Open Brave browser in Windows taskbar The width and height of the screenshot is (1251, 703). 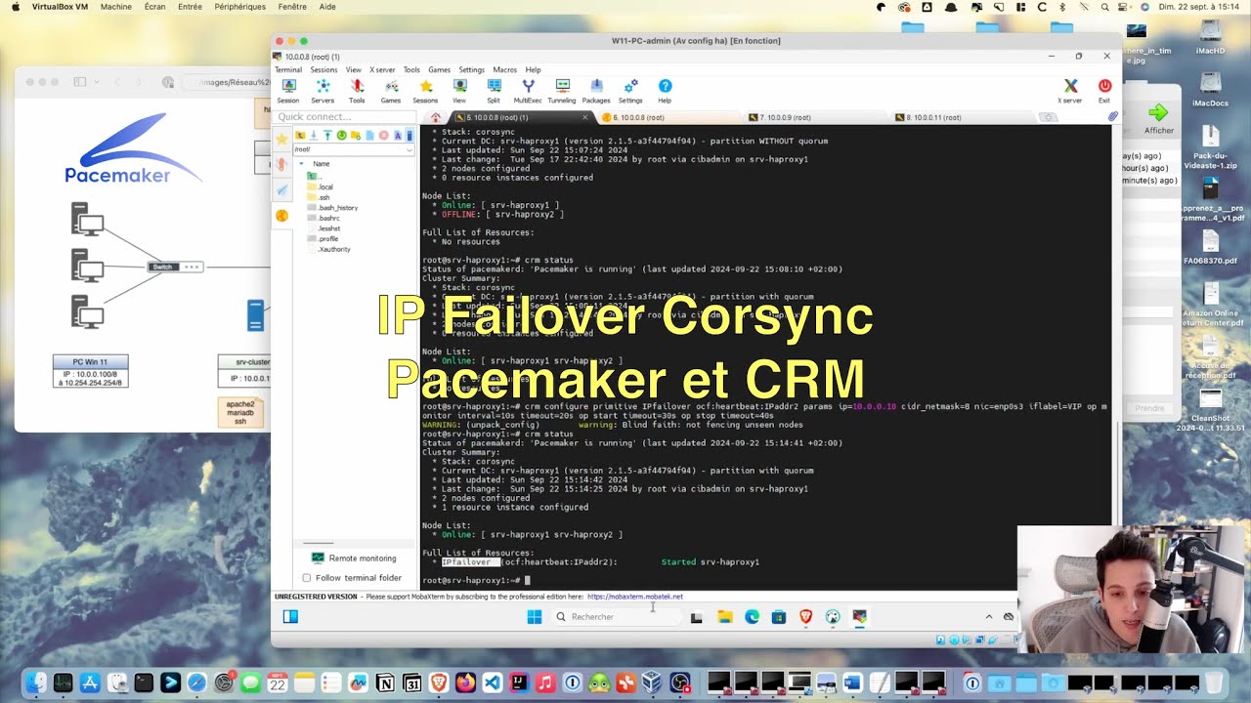[x=806, y=616]
